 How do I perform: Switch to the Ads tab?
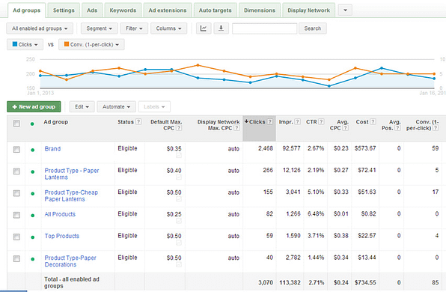tap(92, 10)
